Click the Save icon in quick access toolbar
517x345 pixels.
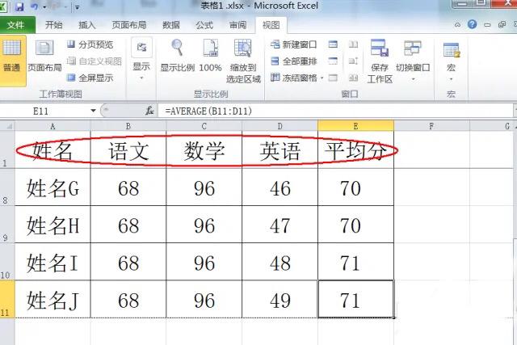coord(19,6)
